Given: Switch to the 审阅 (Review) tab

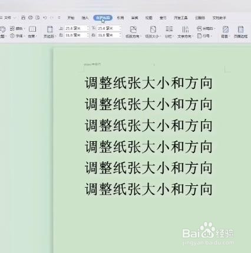Looking at the screenshot, I should point(134,18).
